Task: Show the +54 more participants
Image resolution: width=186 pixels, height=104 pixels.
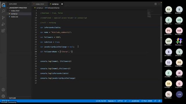Action: pos(179,94)
